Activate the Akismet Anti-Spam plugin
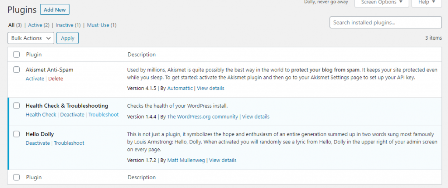Screen dimensions: 448x188 click(35, 79)
